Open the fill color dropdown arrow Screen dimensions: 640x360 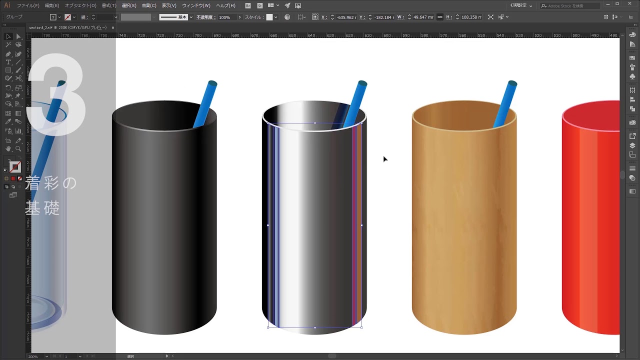(x=60, y=17)
